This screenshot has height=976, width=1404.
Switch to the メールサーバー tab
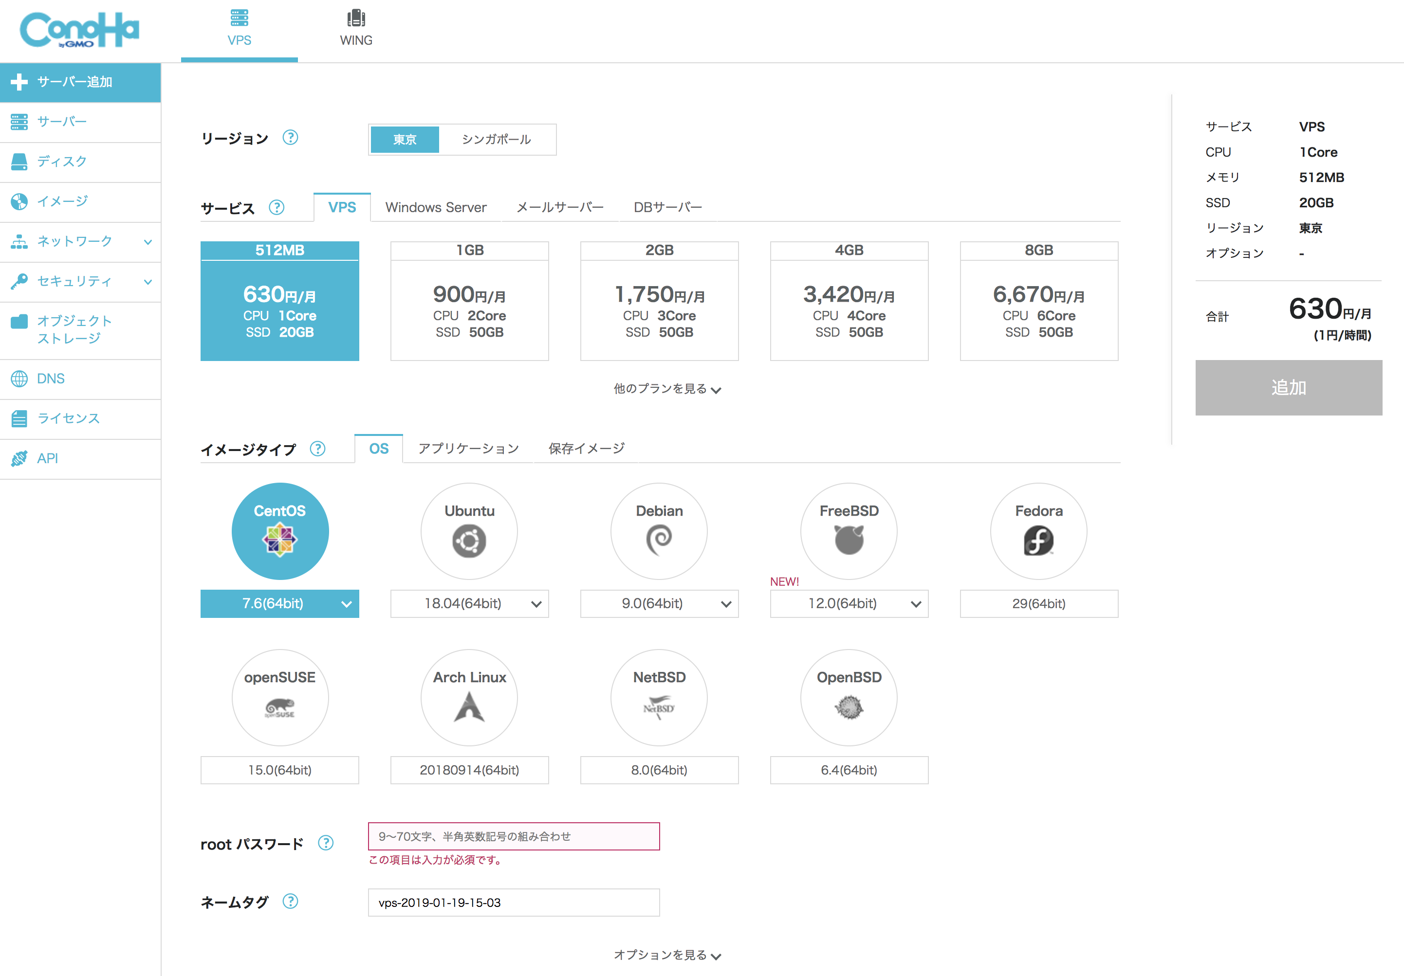click(x=559, y=207)
